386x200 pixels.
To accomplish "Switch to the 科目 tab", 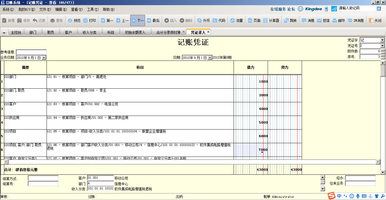I will [111, 32].
